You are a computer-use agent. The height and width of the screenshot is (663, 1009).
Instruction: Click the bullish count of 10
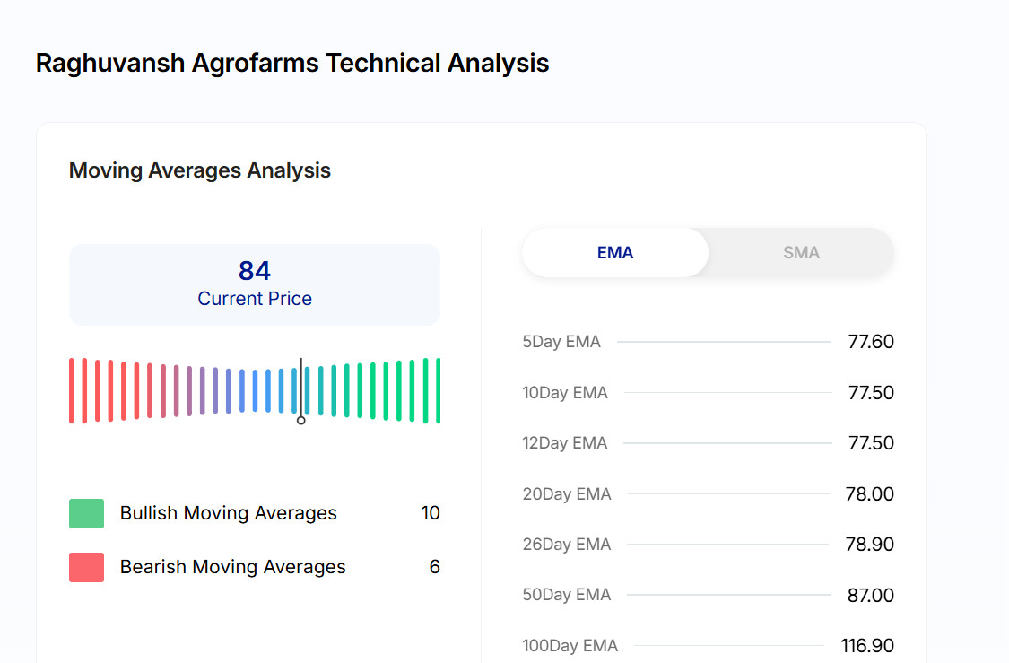click(431, 513)
